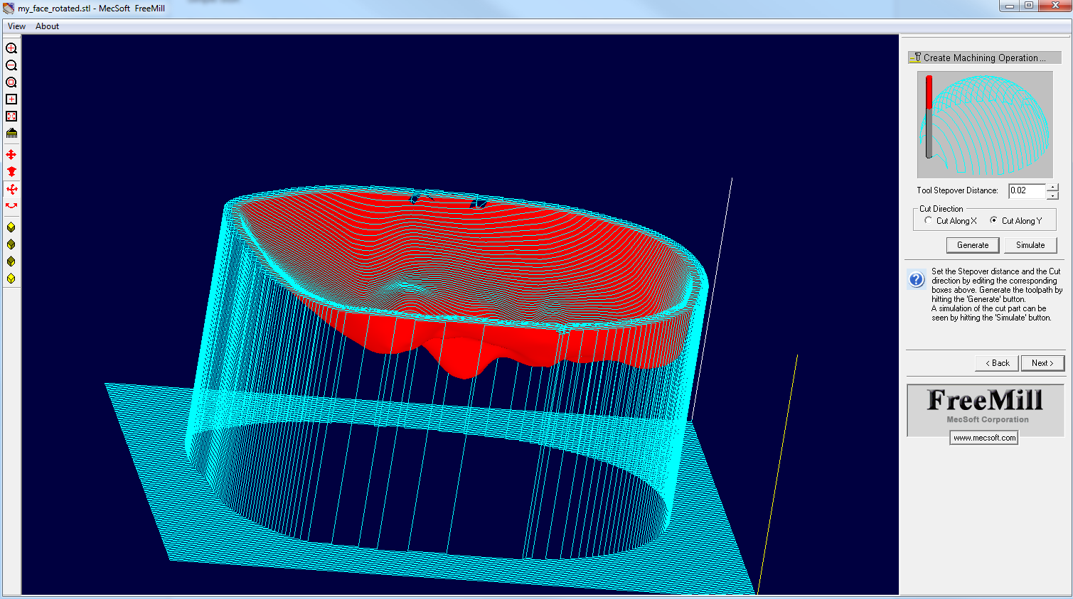Viewport: 1073px width, 599px height.
Task: Proceed with the Next button
Action: 1042,363
